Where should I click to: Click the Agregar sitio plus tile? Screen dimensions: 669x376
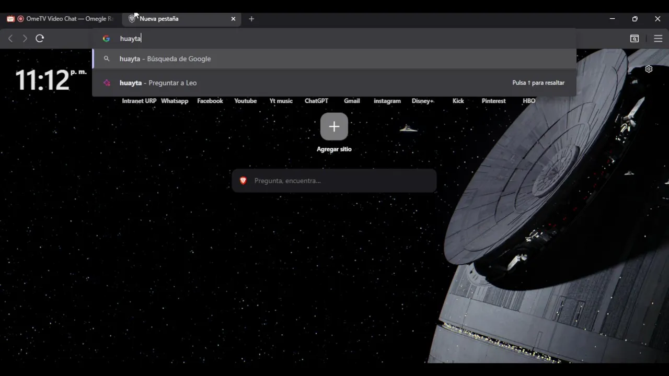pos(334,126)
